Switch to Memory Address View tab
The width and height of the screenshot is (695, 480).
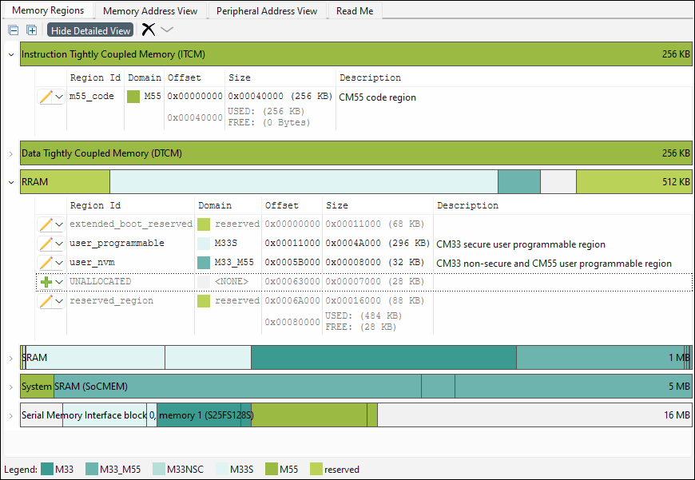(x=151, y=10)
